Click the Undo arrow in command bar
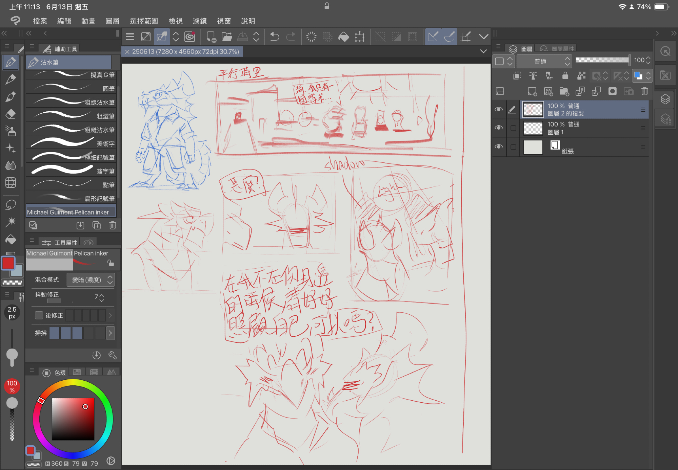This screenshot has width=678, height=470. [275, 37]
